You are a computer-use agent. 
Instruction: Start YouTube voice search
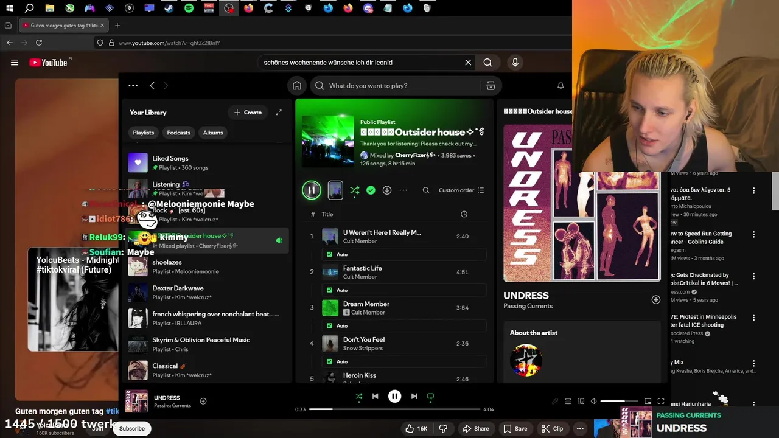pos(515,62)
